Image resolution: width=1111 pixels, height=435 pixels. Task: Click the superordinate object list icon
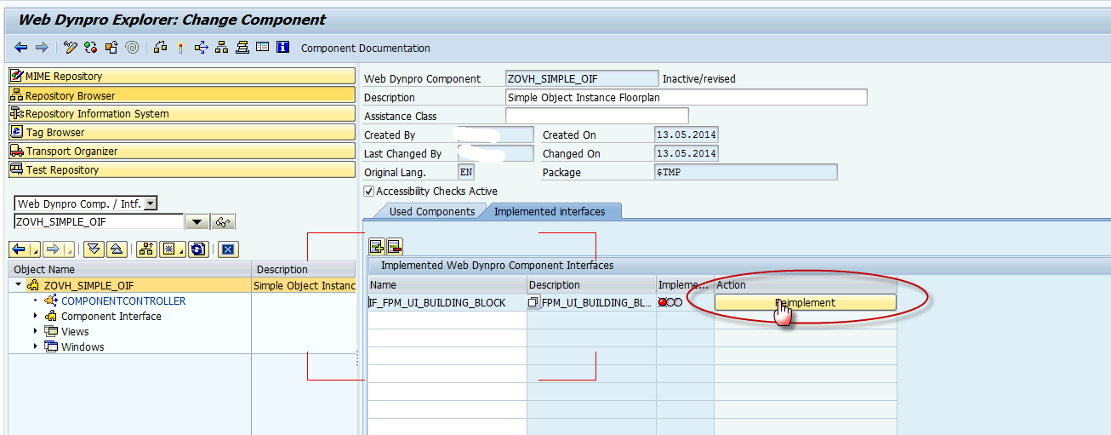point(146,249)
